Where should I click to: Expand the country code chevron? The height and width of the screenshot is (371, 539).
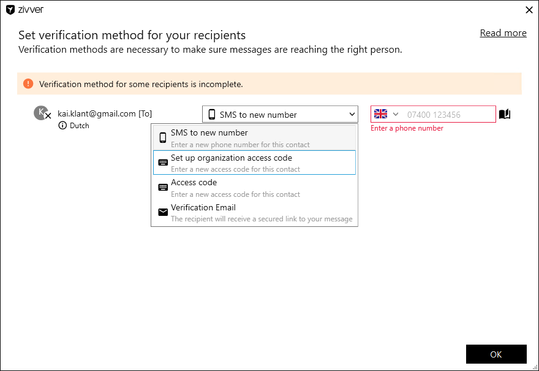coord(396,114)
